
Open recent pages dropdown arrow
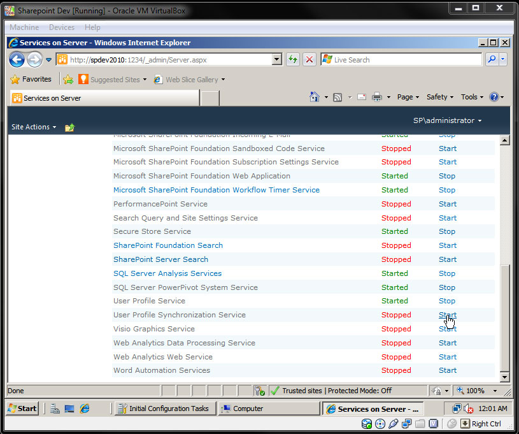[x=48, y=60]
